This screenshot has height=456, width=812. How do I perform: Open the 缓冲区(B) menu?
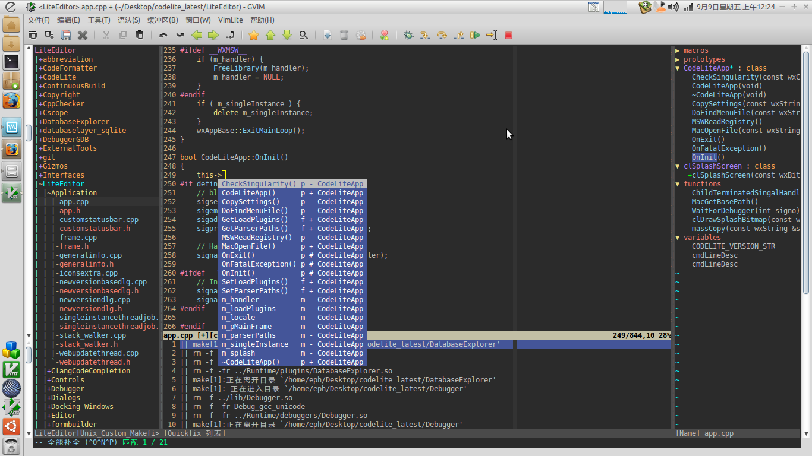coord(163,20)
